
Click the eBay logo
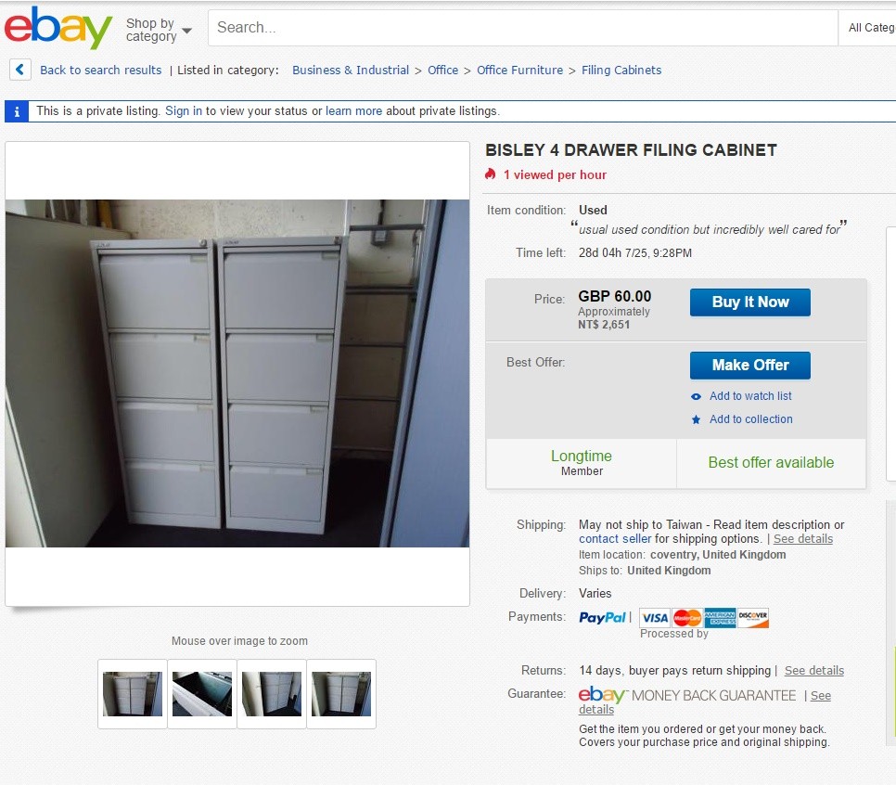click(x=58, y=28)
